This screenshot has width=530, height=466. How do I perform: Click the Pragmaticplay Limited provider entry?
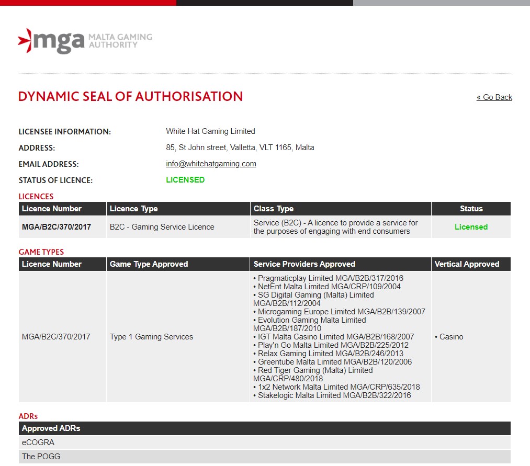(x=328, y=278)
